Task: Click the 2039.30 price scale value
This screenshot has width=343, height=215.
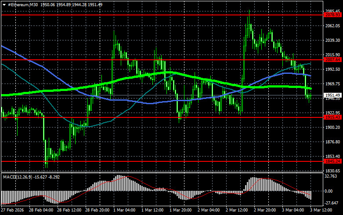Action: point(333,40)
